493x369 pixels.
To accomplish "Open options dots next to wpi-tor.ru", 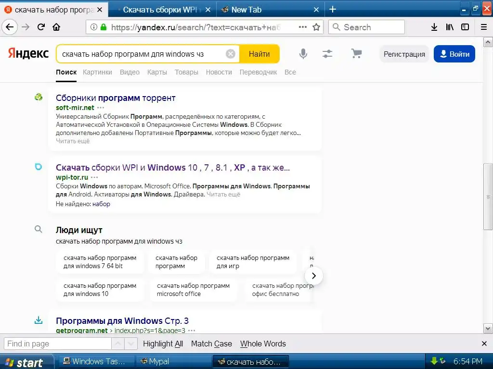I will [x=94, y=177].
